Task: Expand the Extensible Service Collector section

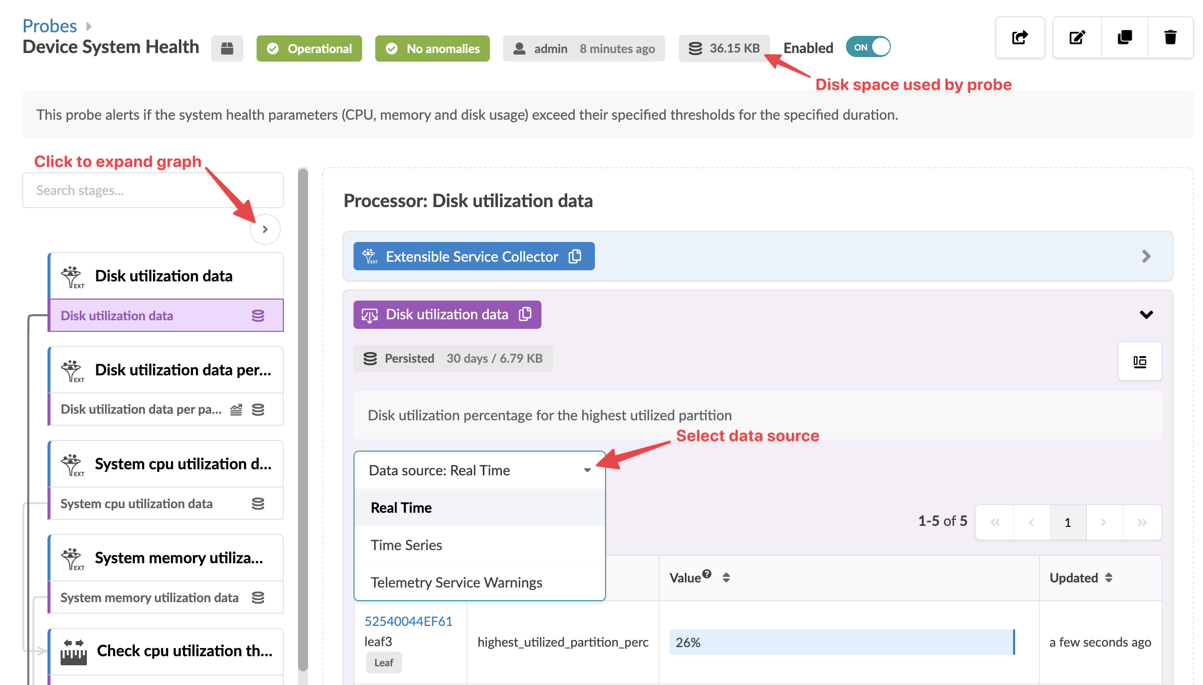Action: [x=1146, y=257]
